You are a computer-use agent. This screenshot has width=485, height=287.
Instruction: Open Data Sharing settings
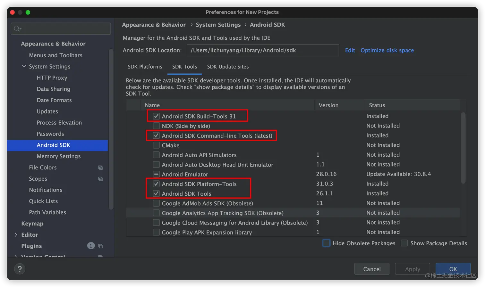pyautogui.click(x=54, y=89)
